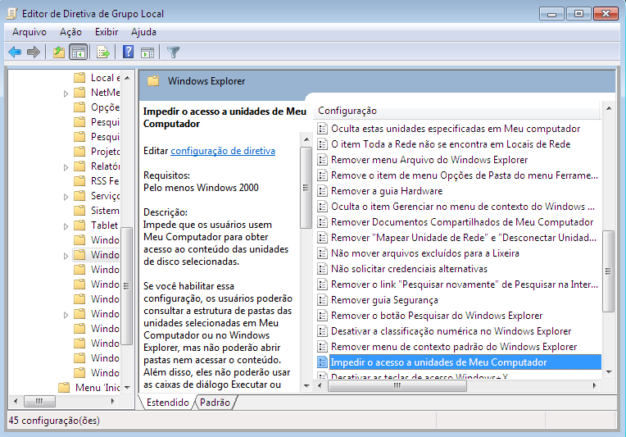Click the Forward arrow toolbar icon

pyautogui.click(x=34, y=52)
